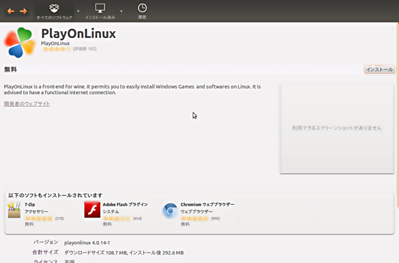The width and height of the screenshot is (399, 263).
Task: Click the Adobe Flash plugin icon
Action: tap(92, 210)
